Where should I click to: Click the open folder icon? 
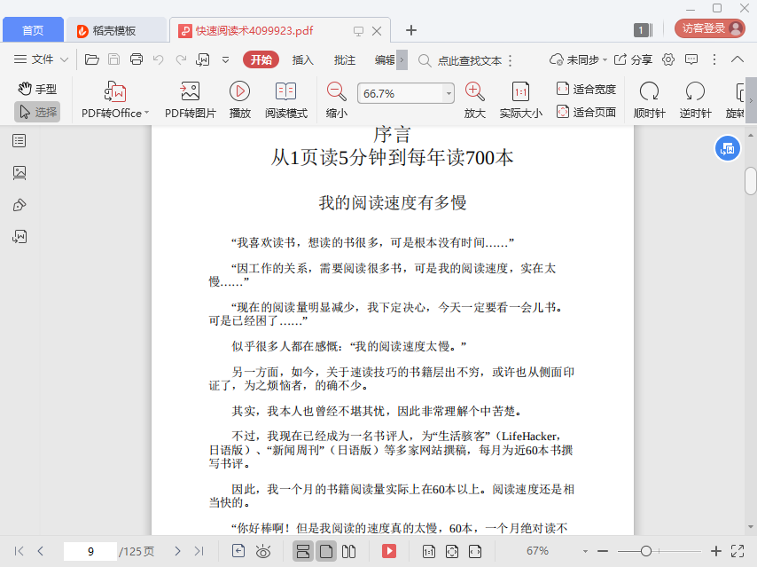coord(91,59)
